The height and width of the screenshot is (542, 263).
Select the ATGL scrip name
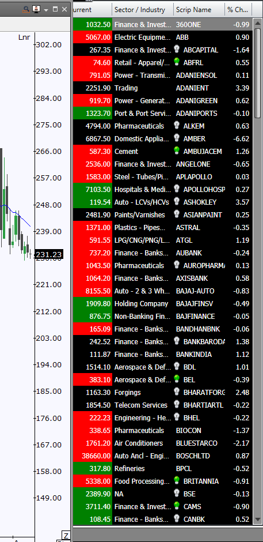184,240
